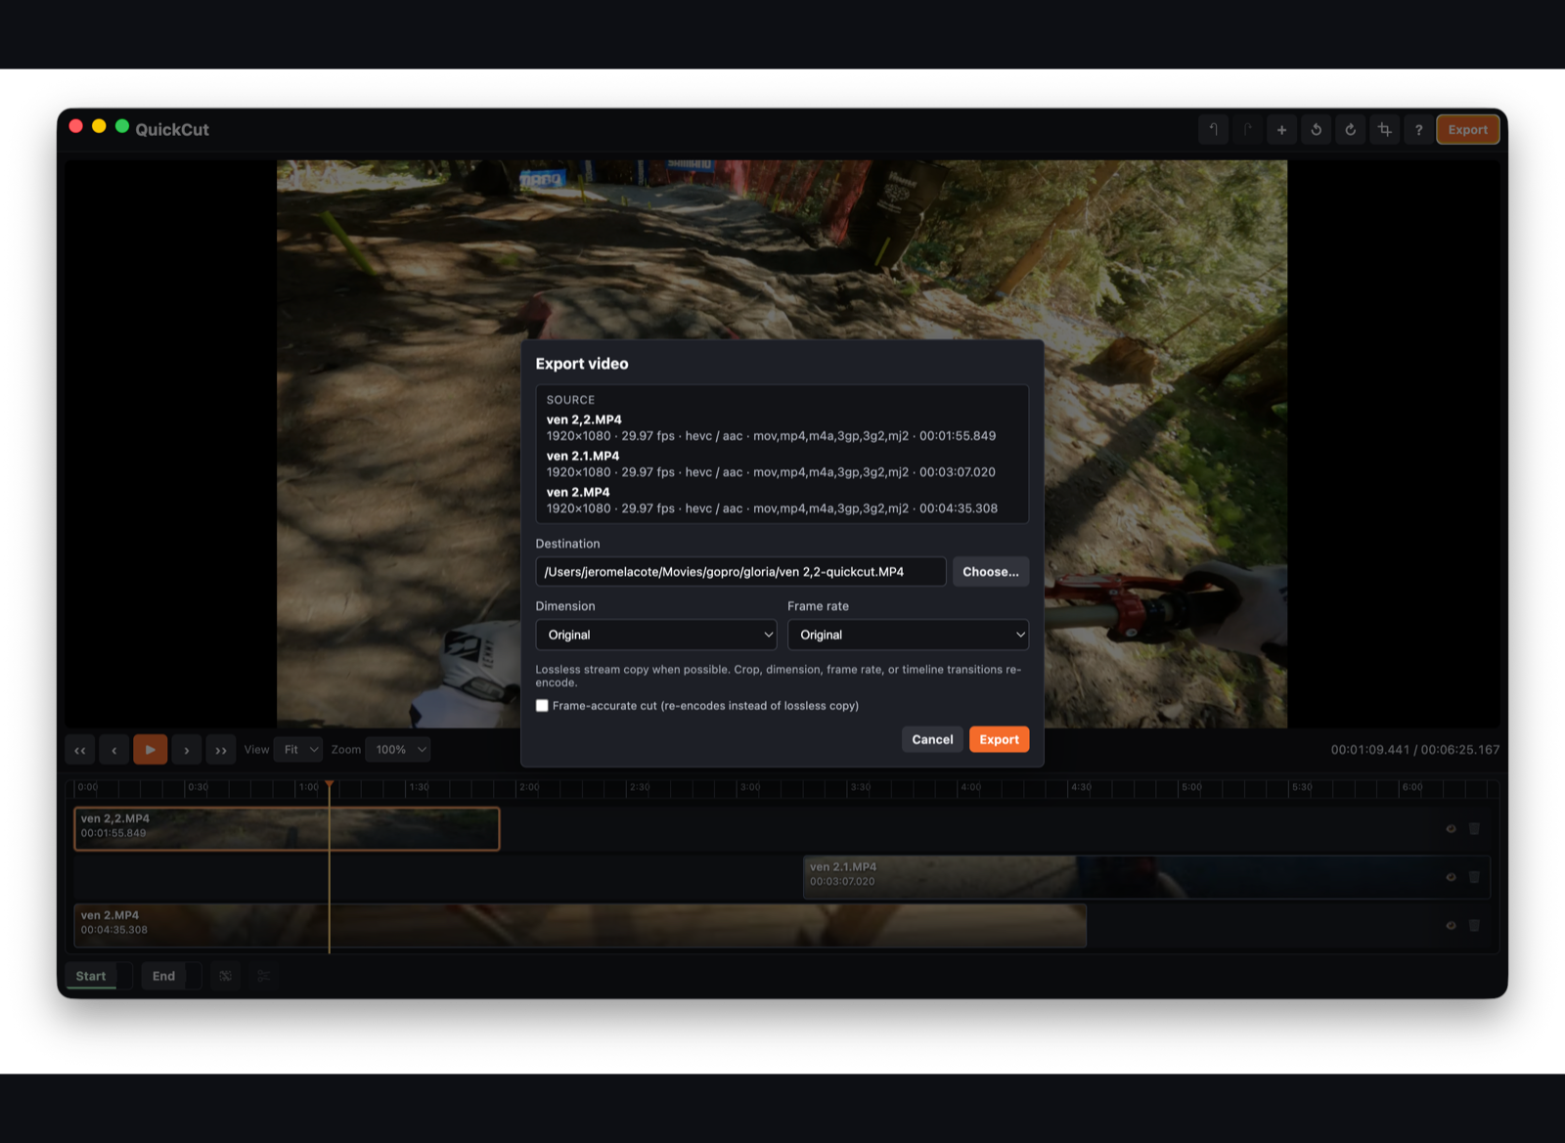Jump back with the double-left arrow
This screenshot has width=1565, height=1143.
click(x=80, y=750)
